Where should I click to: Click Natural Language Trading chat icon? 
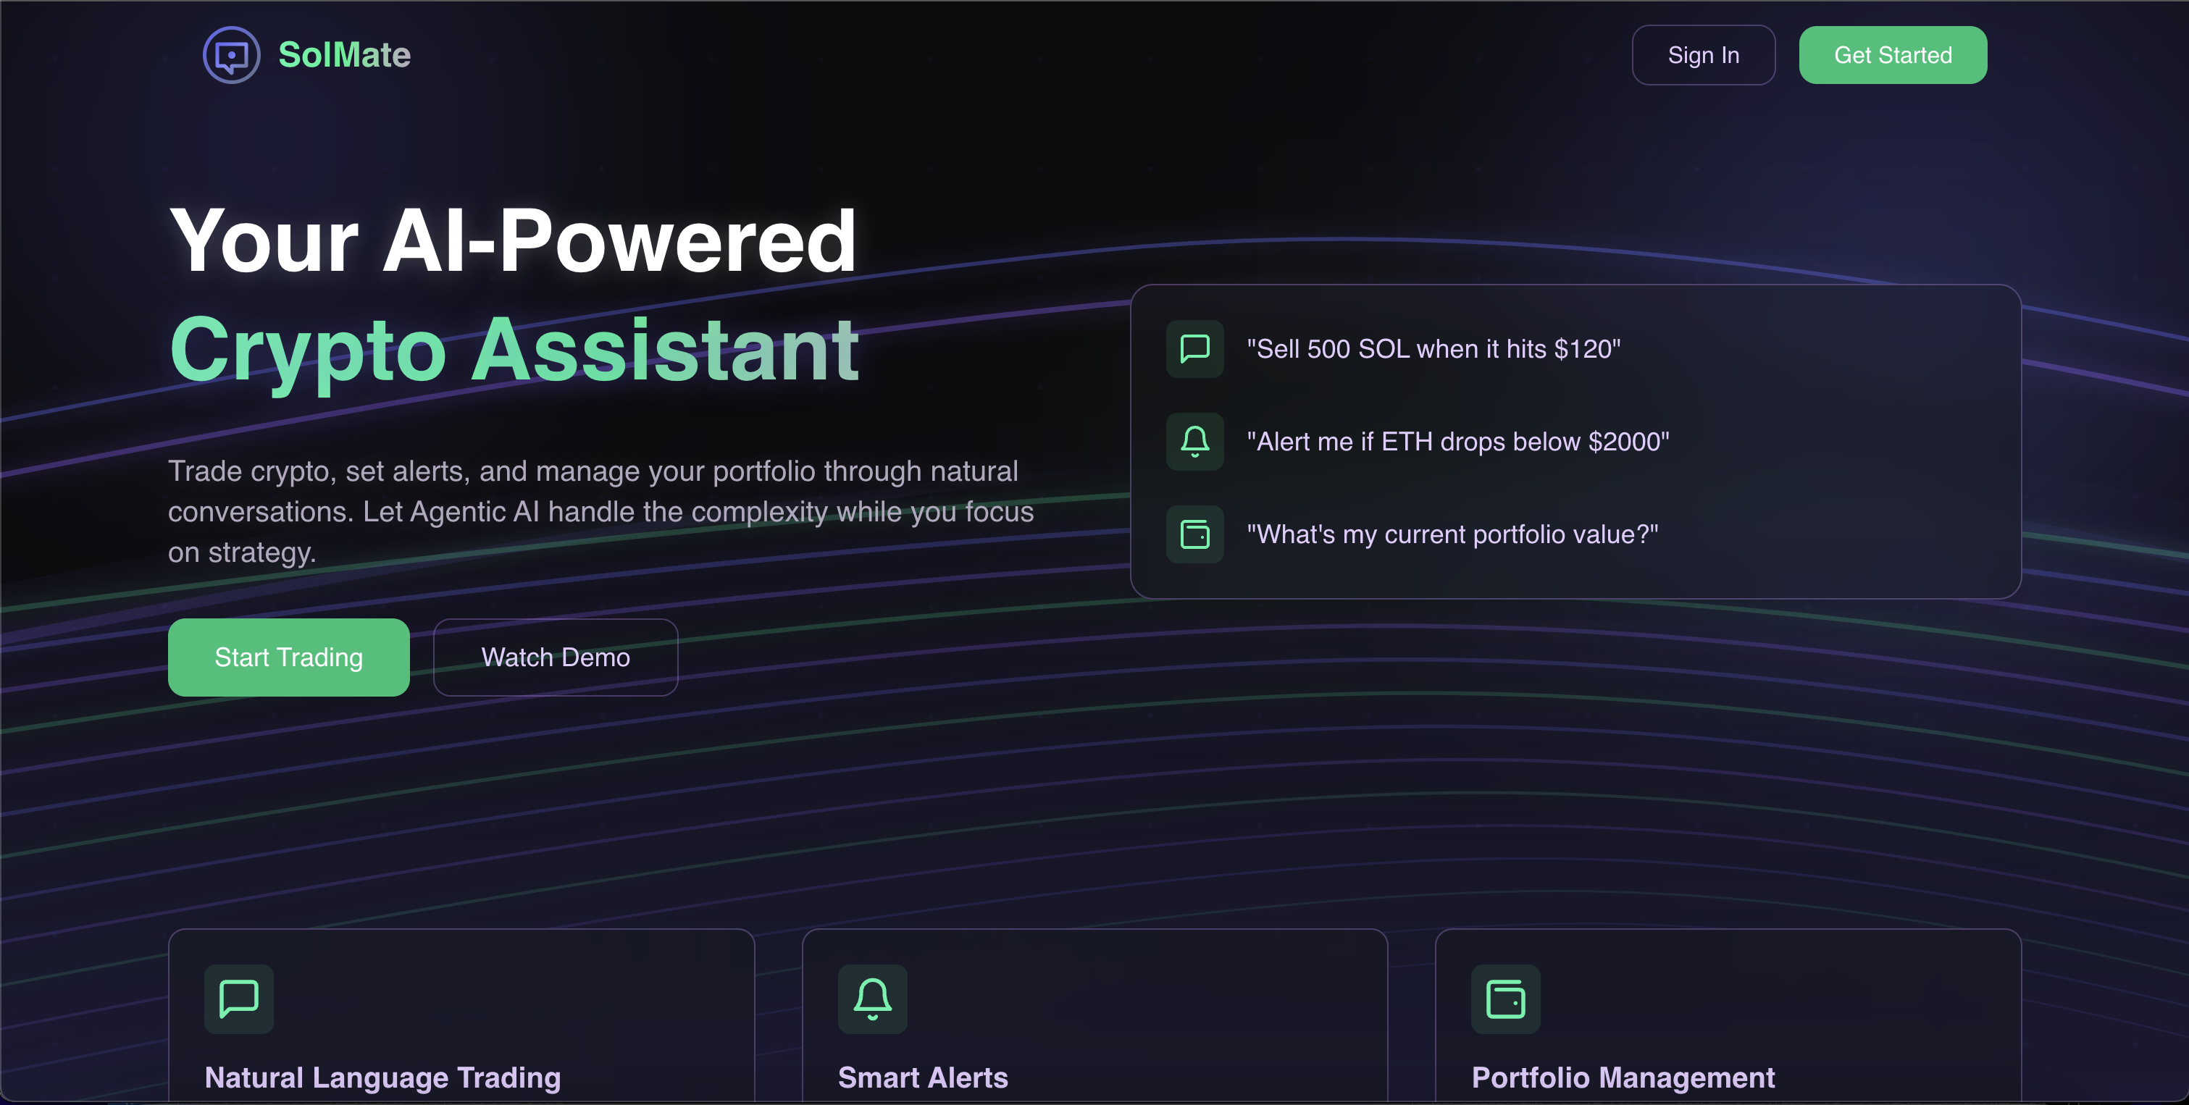(x=239, y=998)
